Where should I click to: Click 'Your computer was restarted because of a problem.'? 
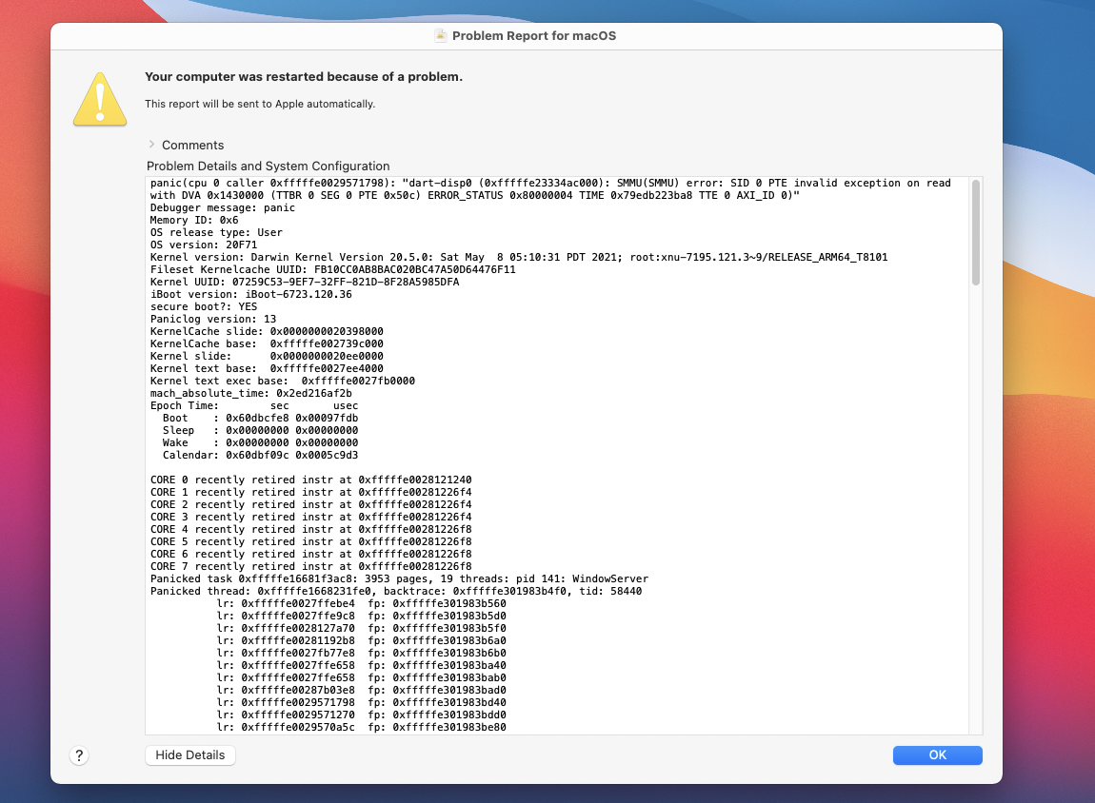(x=304, y=77)
